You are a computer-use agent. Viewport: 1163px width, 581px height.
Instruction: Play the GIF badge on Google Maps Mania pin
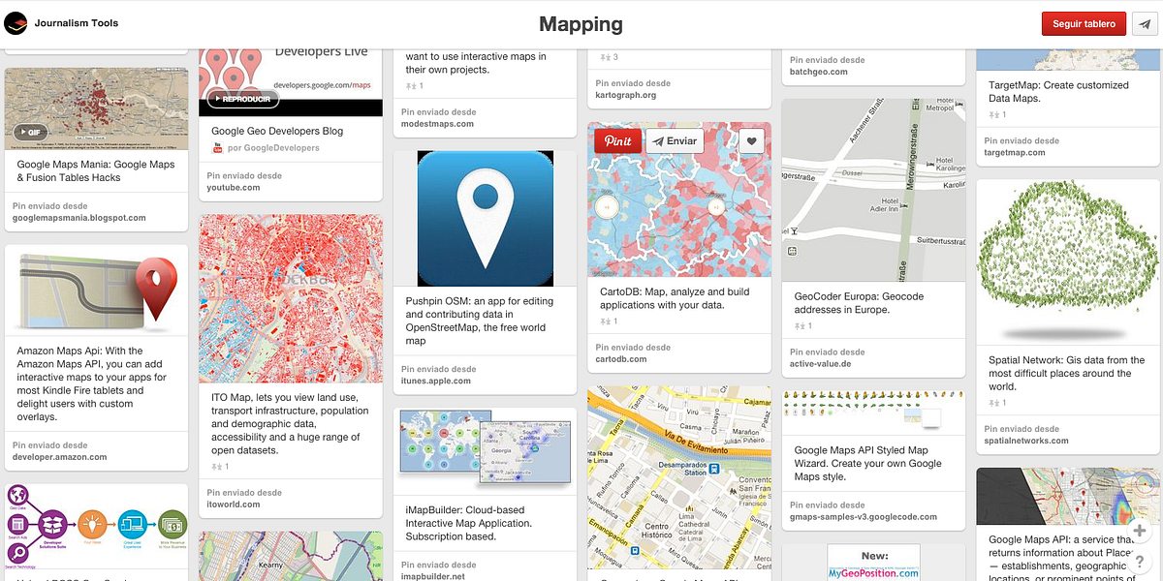(x=30, y=133)
